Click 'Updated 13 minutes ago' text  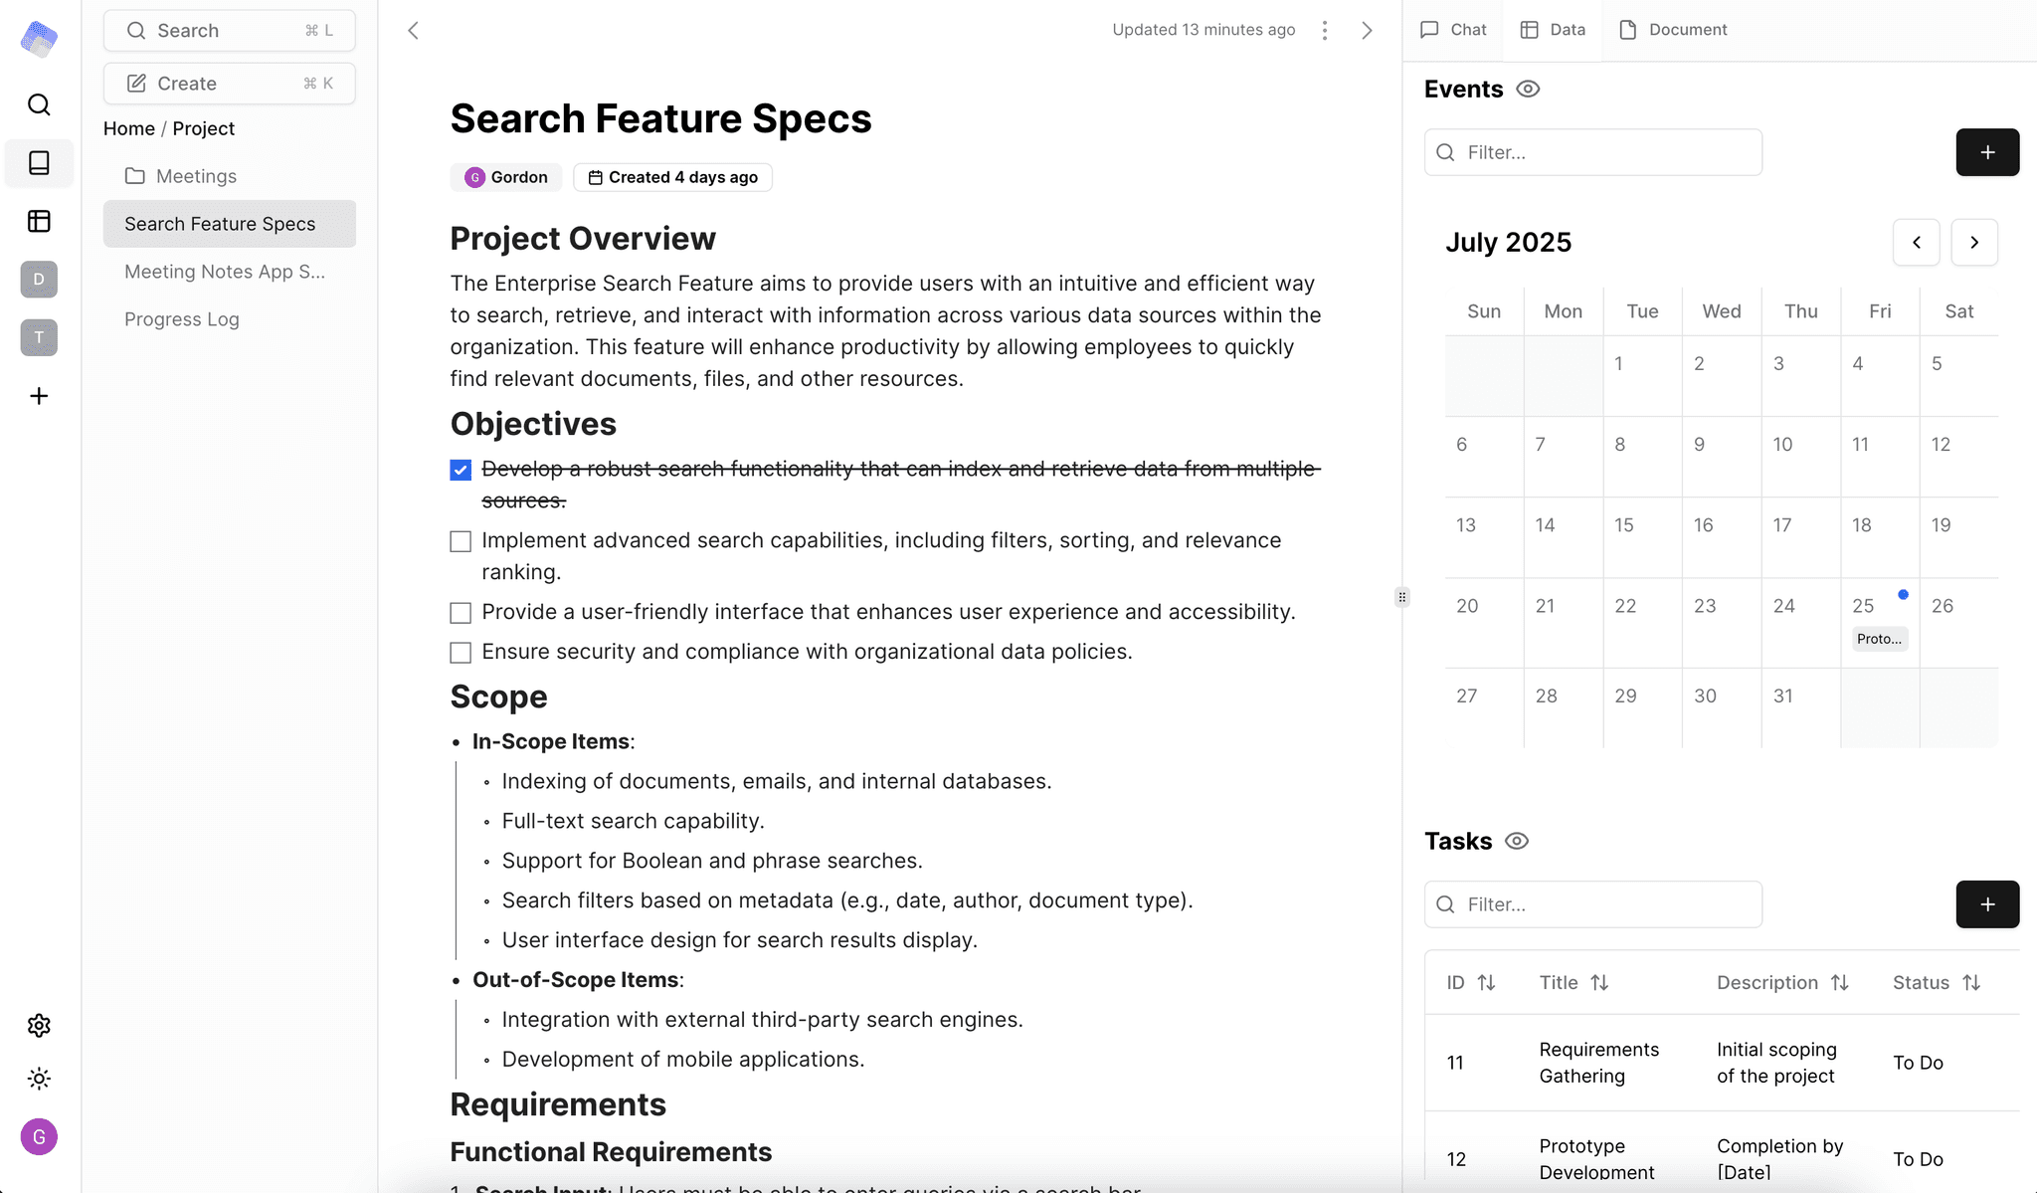1204,30
